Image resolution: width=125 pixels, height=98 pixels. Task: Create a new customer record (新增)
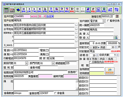point(51,10)
